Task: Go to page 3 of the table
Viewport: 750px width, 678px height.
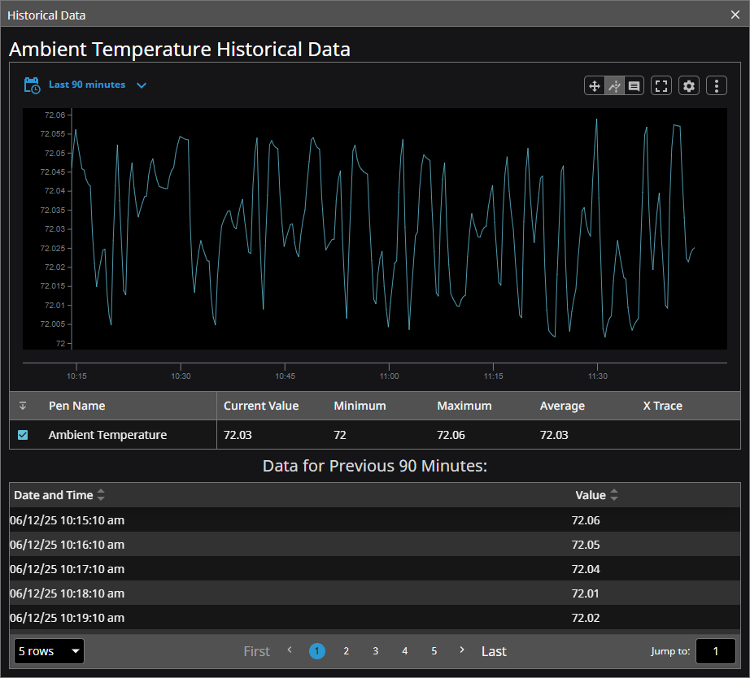Action: (x=375, y=651)
